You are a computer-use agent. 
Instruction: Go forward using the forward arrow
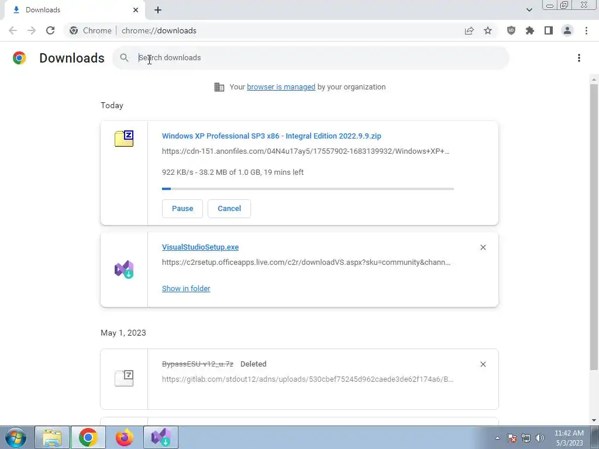tap(32, 30)
